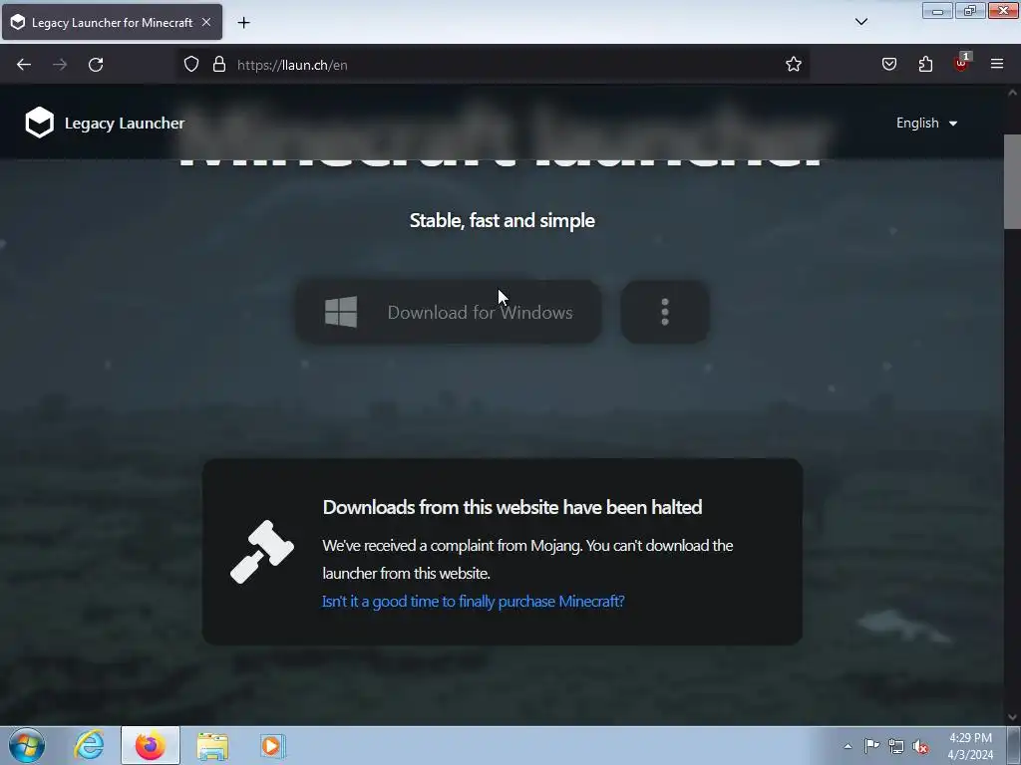Viewport: 1021px width, 765px height.
Task: List all tabs with the chevron button
Action: click(x=860, y=22)
